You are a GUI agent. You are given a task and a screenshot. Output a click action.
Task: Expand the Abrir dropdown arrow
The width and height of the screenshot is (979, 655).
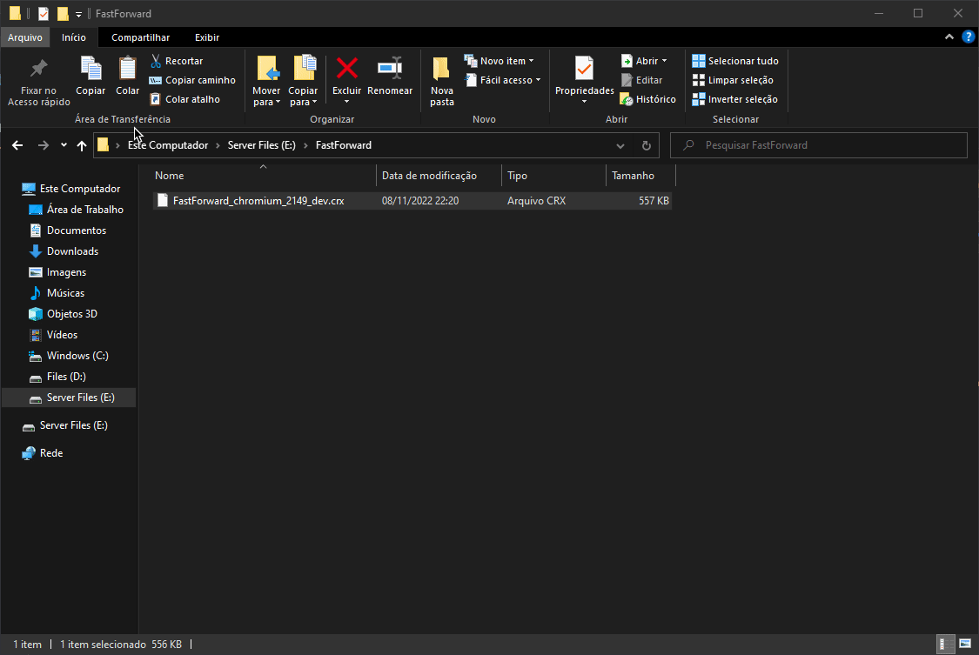click(664, 61)
